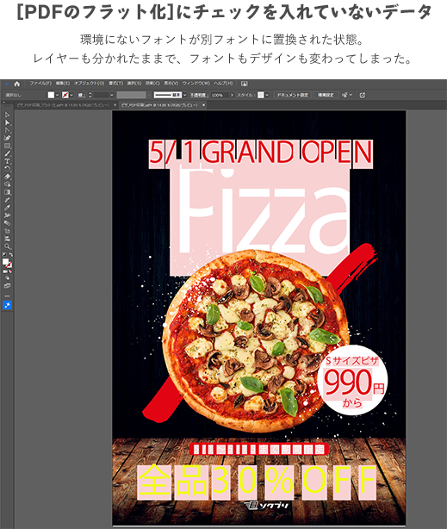This screenshot has height=529, width=447.
Task: Click the stroke weight stepper arrows
Action: point(90,95)
